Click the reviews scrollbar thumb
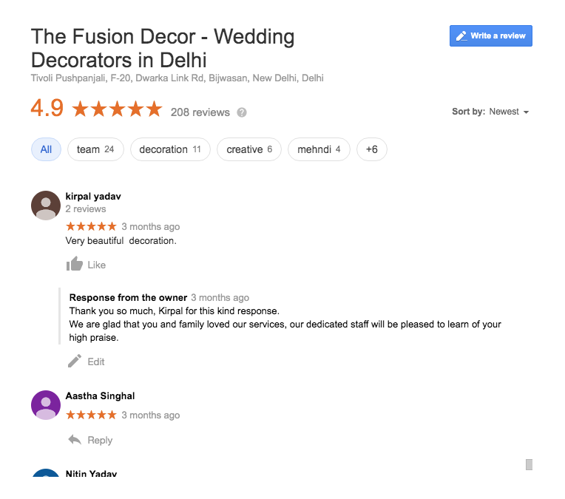This screenshot has height=499, width=565. coord(529,464)
